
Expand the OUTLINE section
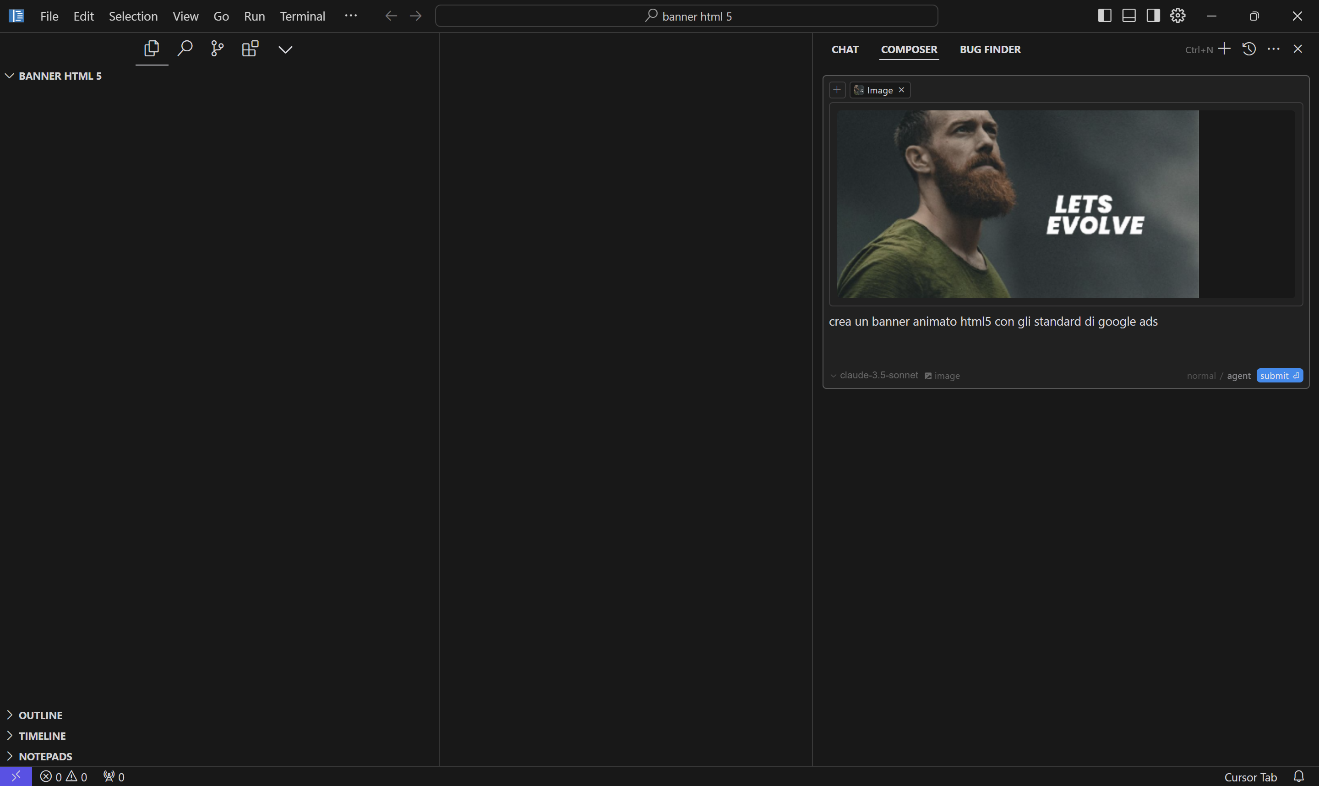point(40,715)
